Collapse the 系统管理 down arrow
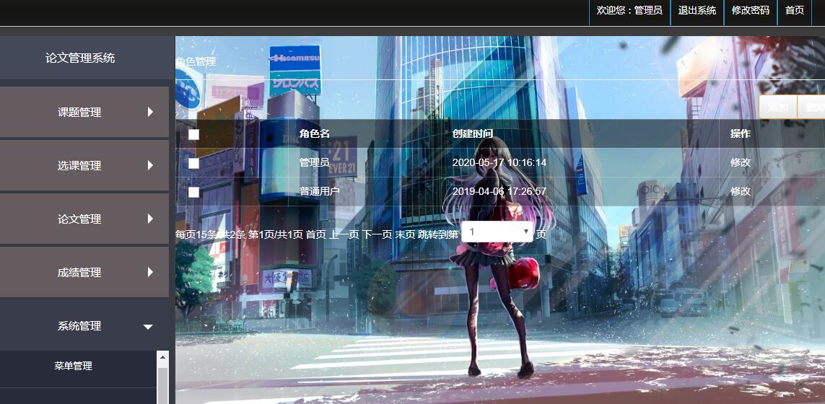Screen dimensions: 825x404 point(149,327)
